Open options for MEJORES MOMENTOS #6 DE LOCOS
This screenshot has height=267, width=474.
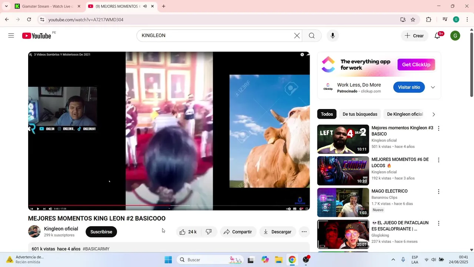coord(438,160)
